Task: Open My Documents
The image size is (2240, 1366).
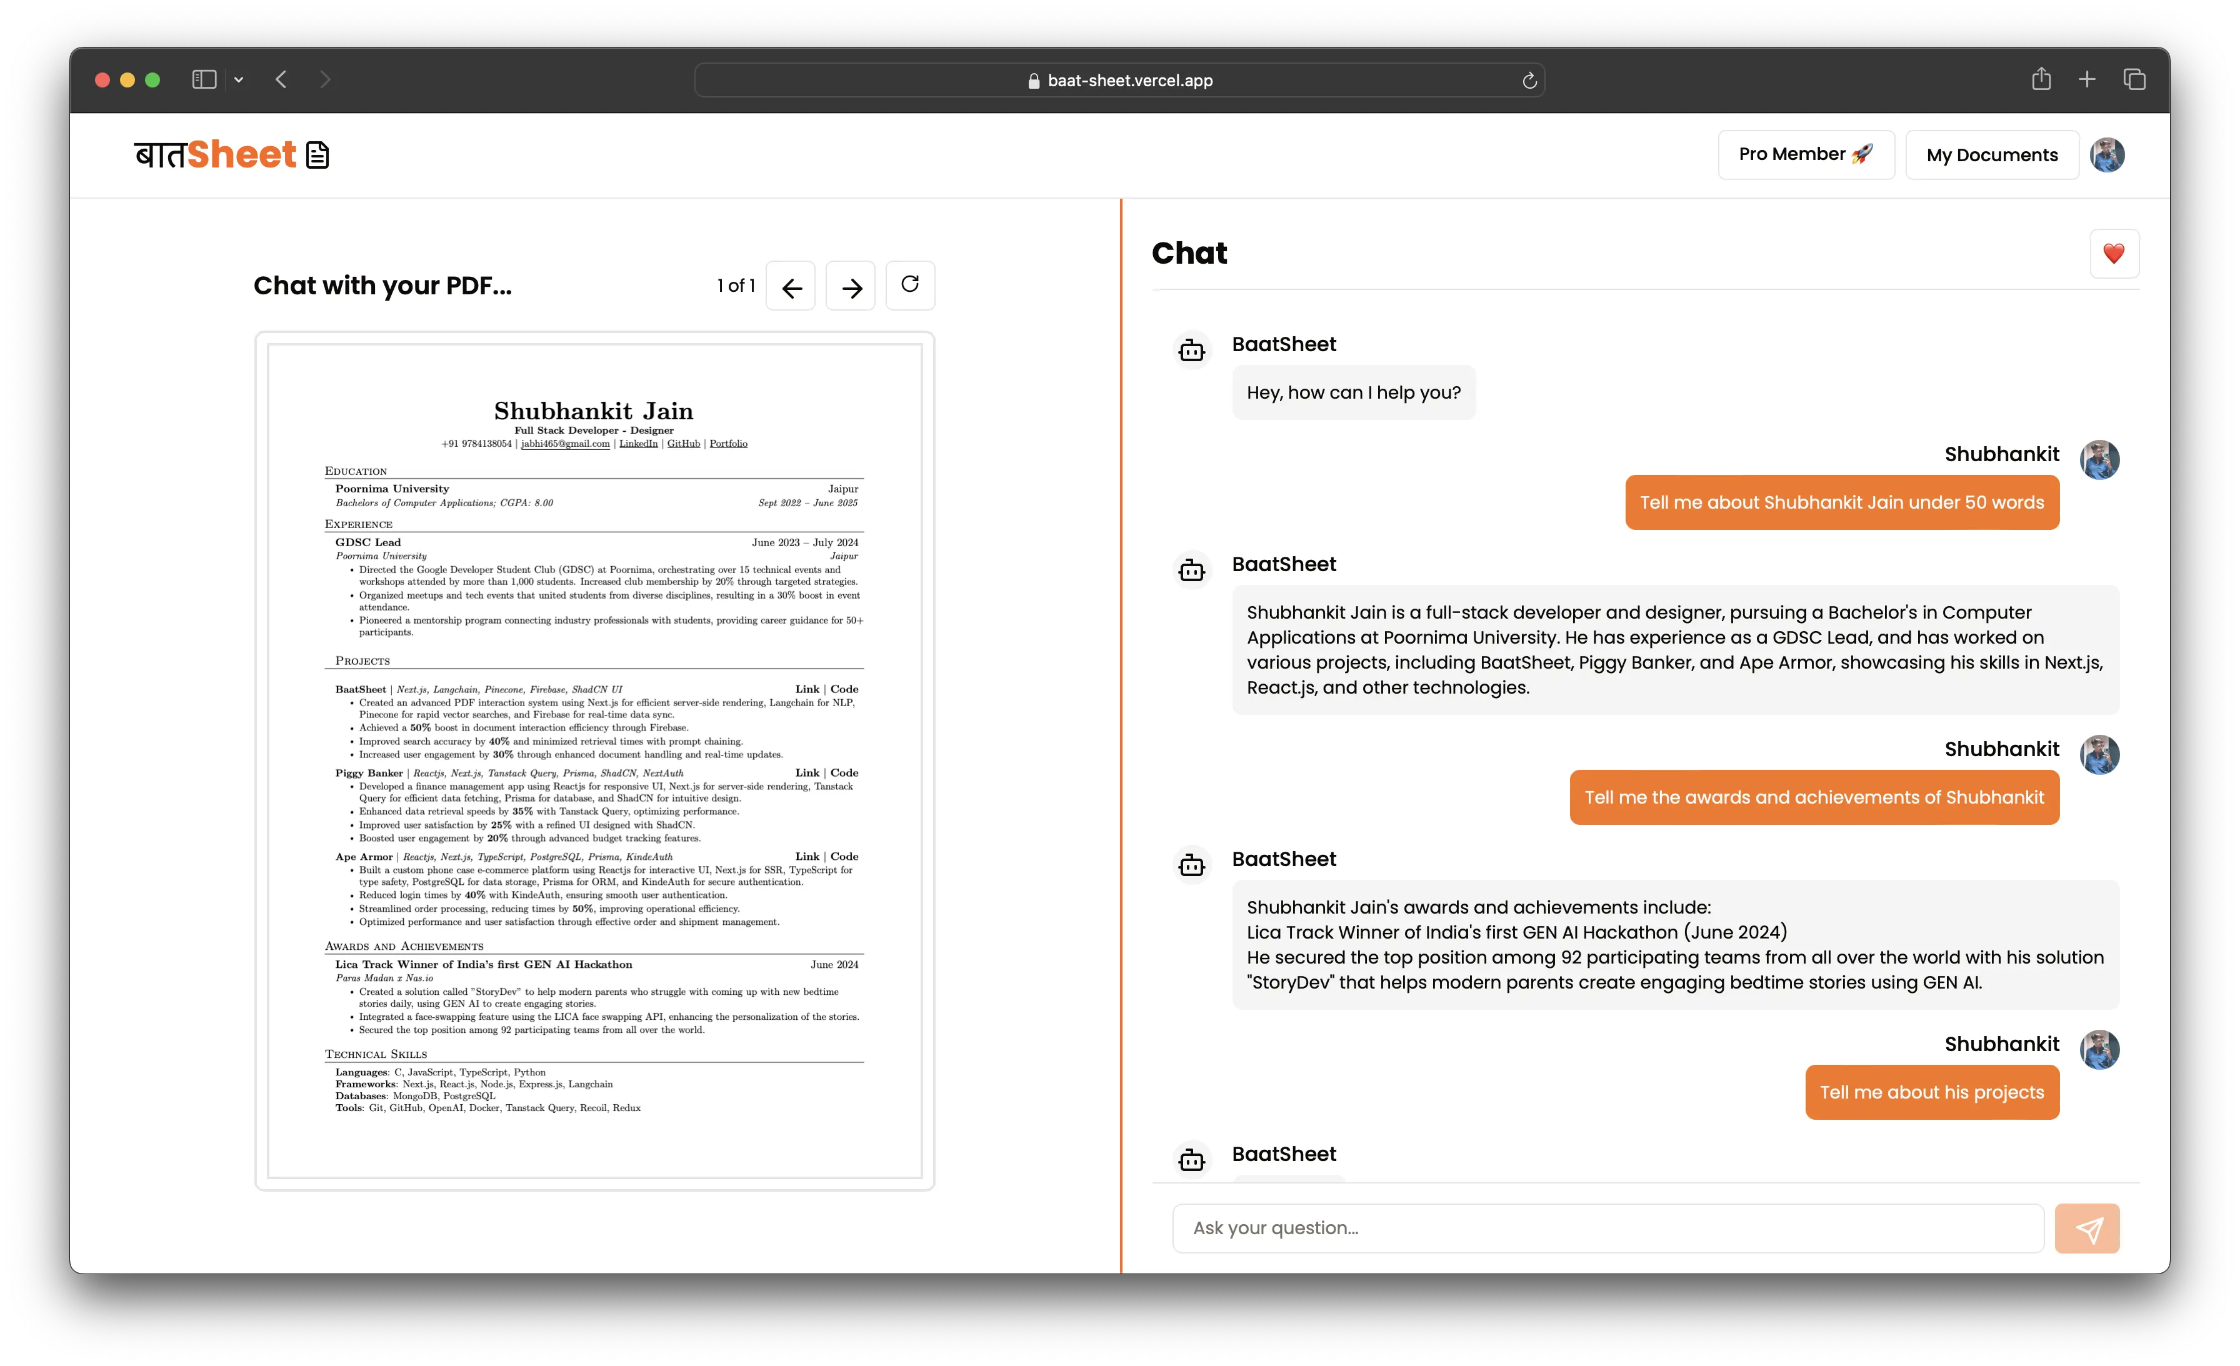Action: pos(1992,154)
